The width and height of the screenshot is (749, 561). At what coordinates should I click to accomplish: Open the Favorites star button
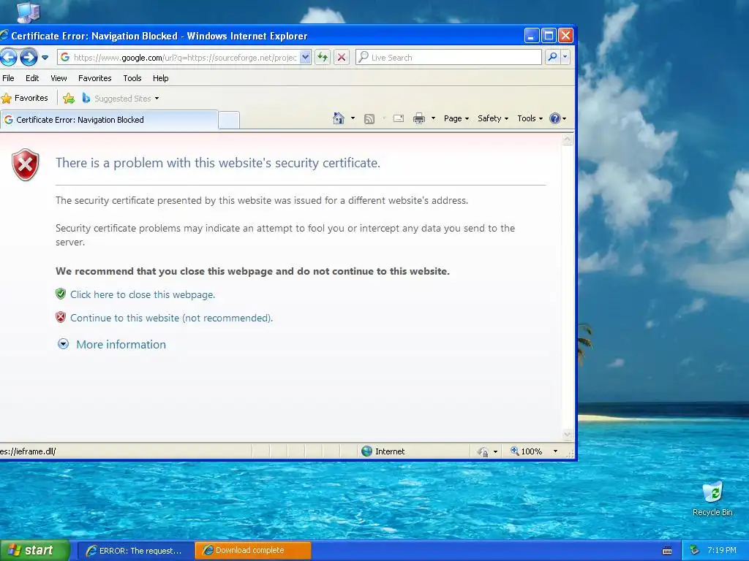click(25, 99)
